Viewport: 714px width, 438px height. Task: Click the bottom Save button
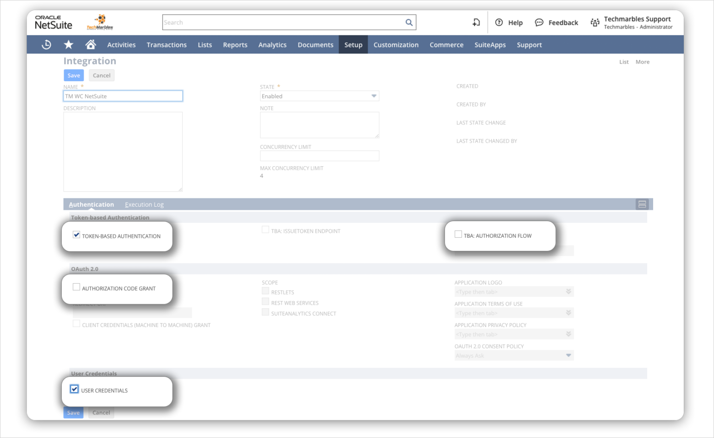pyautogui.click(x=73, y=412)
